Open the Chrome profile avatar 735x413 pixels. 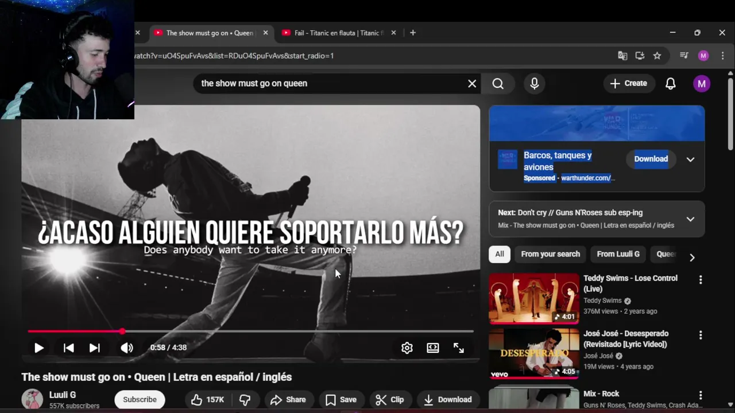pyautogui.click(x=703, y=56)
